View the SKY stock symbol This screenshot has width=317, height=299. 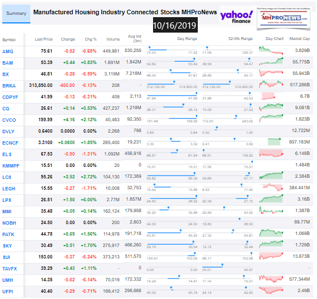point(7,246)
